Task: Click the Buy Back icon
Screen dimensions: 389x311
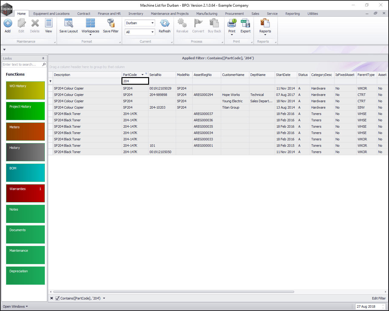Action: (214, 23)
